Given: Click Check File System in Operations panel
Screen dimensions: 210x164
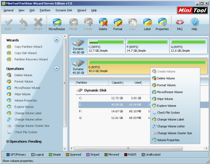Looking at the screenshot, I should click(26, 132).
